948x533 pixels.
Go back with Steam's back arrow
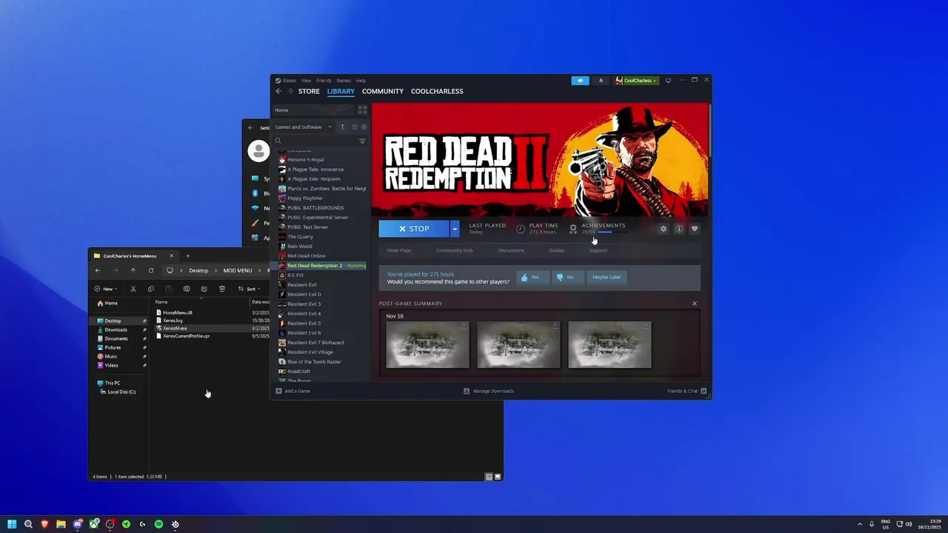278,91
